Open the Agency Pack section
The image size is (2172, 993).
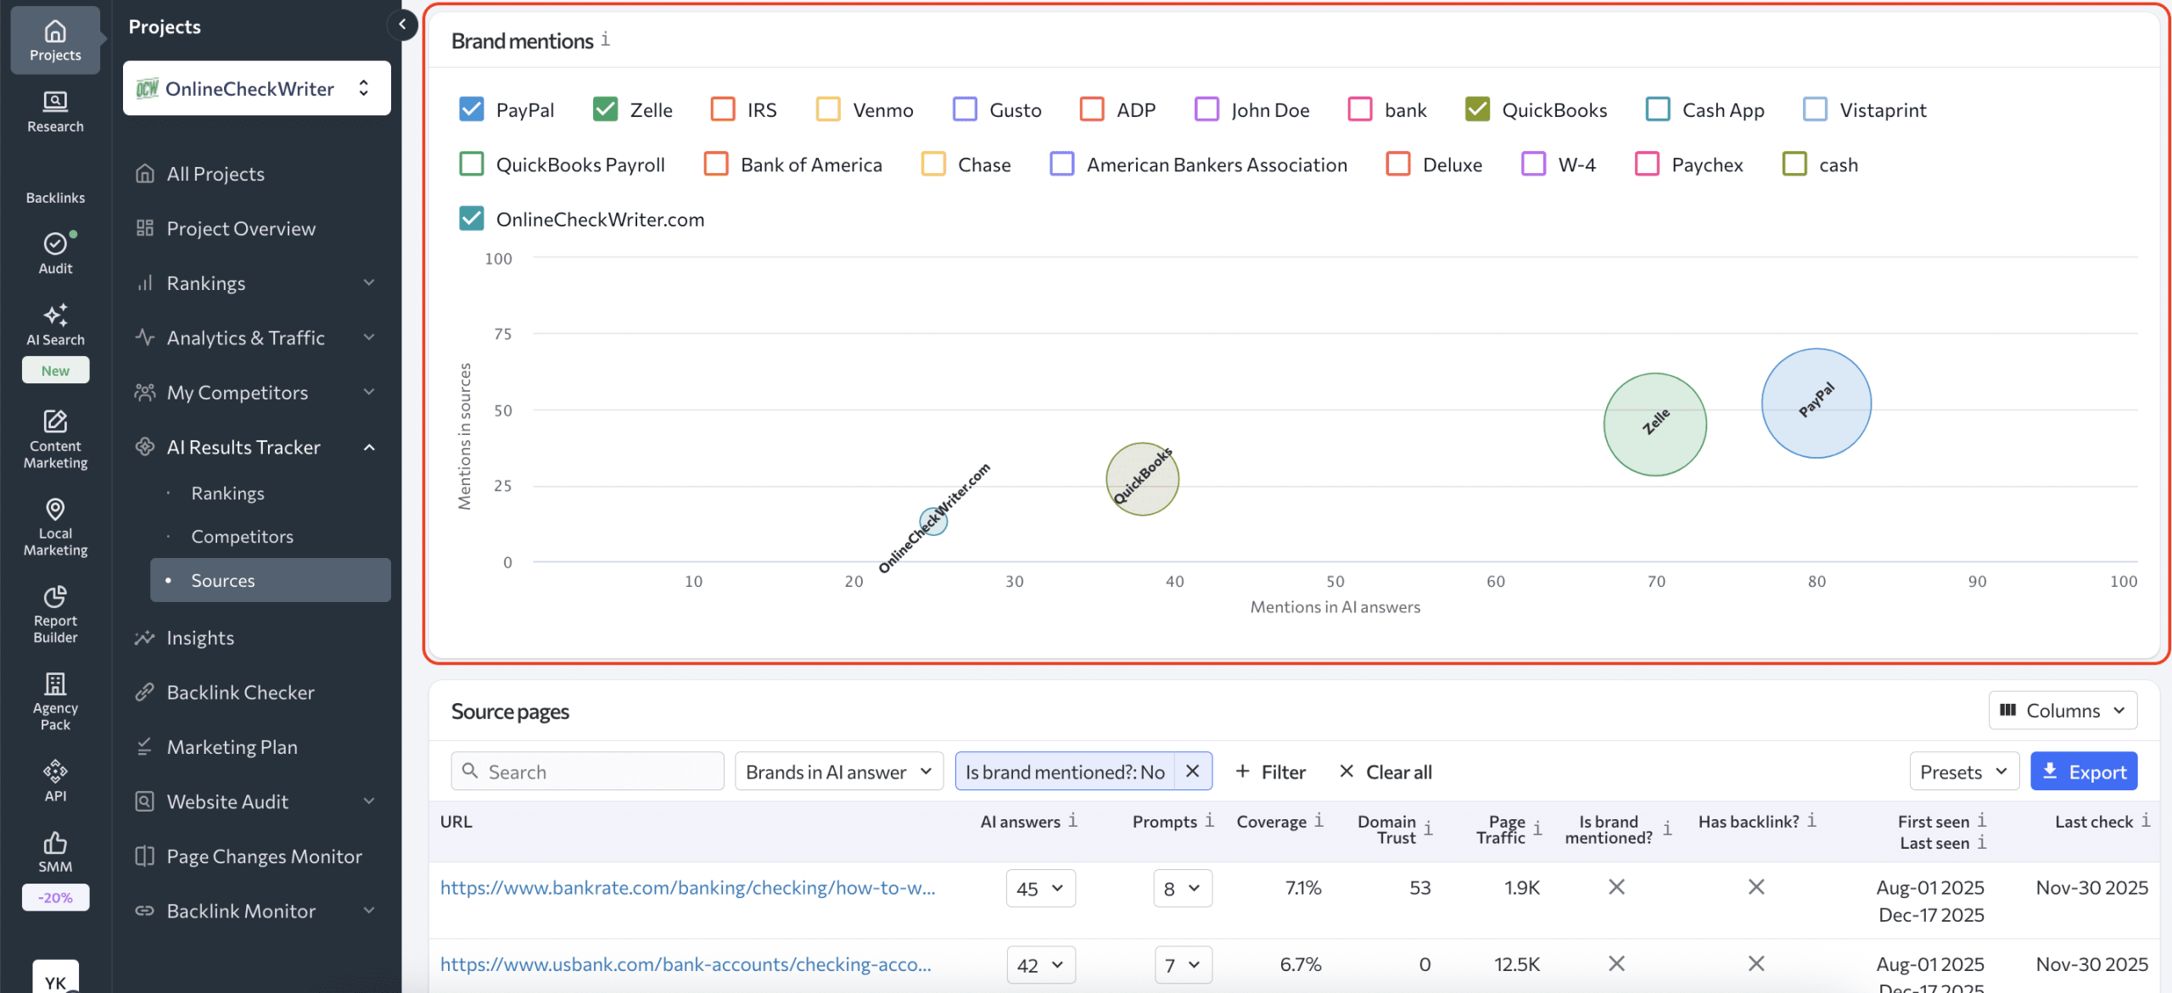54,700
